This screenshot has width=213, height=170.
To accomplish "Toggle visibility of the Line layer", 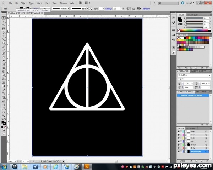I will [x=178, y=141].
